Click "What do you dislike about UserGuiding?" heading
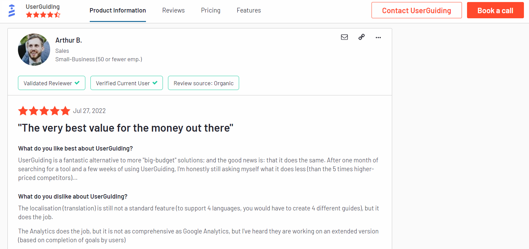The width and height of the screenshot is (529, 249). pos(73,197)
